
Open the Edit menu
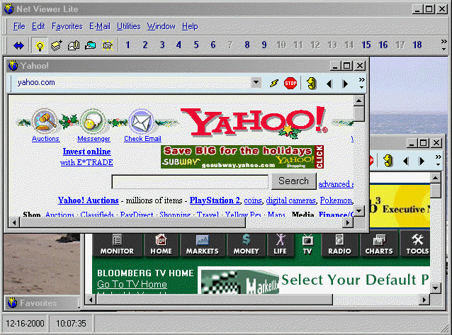(x=38, y=26)
